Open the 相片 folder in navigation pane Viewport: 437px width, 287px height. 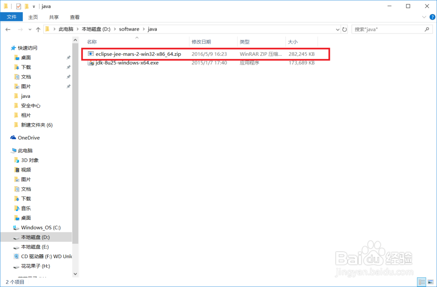(x=26, y=115)
